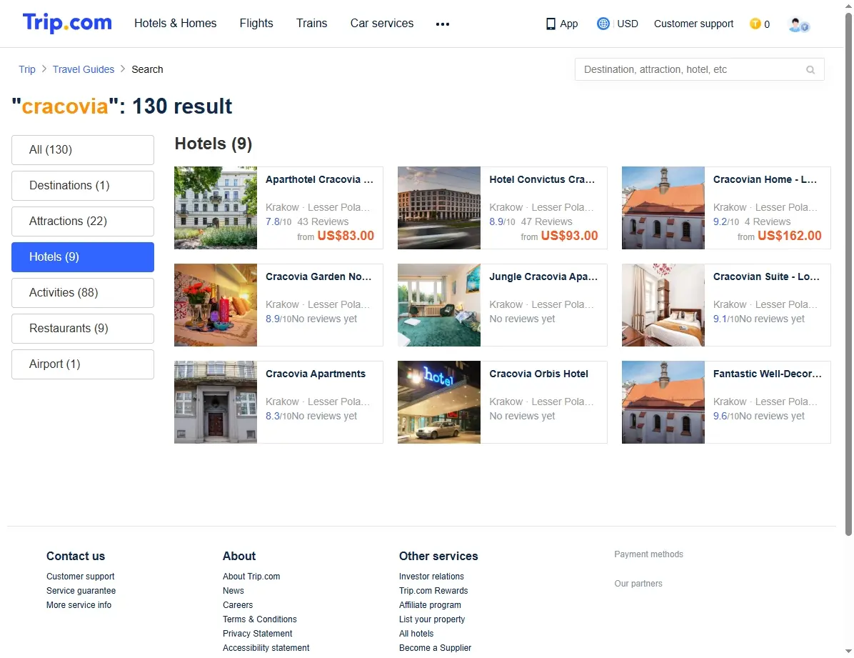Open Trip.com Rewards link
Image resolution: width=854 pixels, height=658 pixels.
[433, 590]
